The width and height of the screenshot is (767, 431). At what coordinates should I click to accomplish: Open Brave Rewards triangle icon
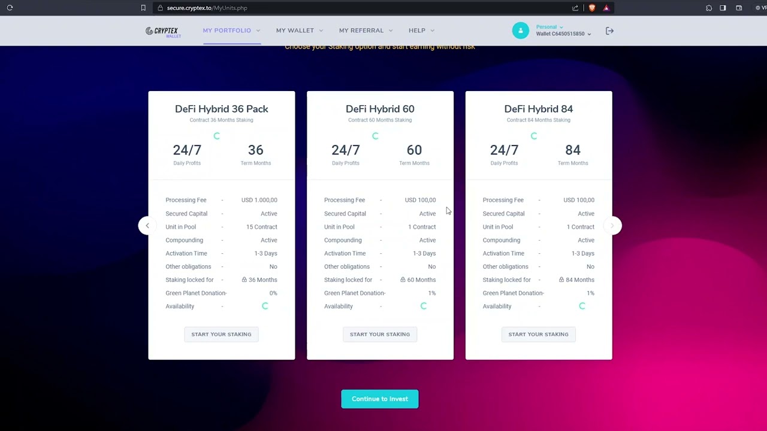[606, 8]
